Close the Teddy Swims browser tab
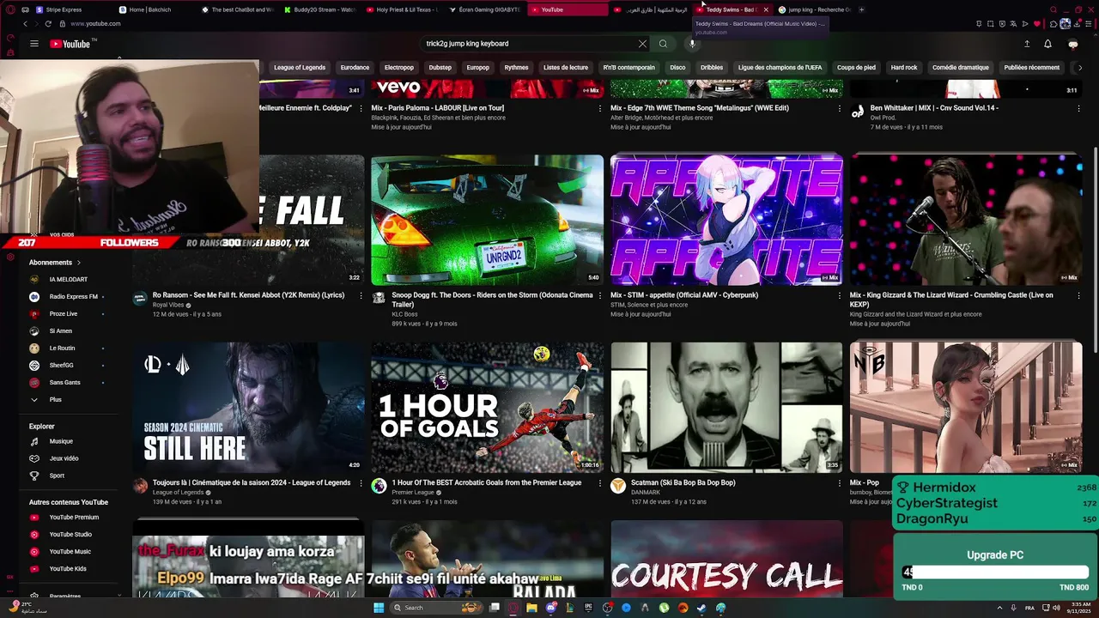The width and height of the screenshot is (1099, 618). pos(766,9)
